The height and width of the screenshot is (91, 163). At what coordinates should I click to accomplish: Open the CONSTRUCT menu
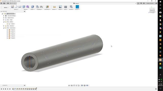tap(47, 9)
